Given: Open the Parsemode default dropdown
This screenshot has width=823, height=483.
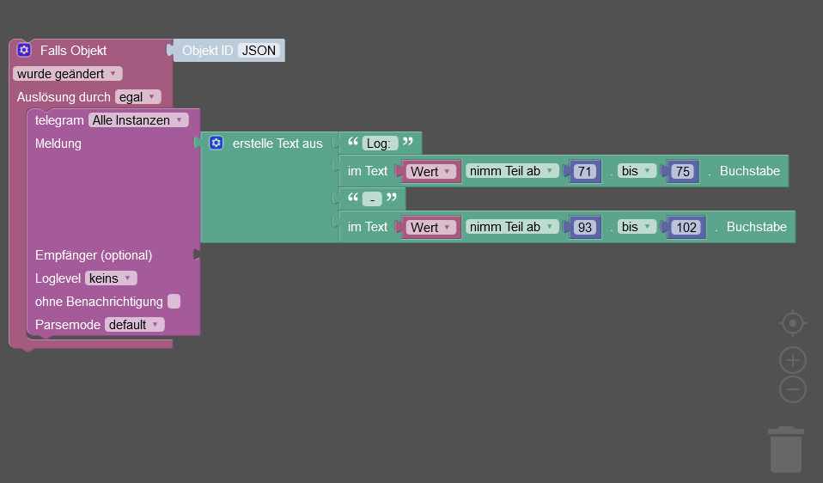Looking at the screenshot, I should click(x=134, y=325).
